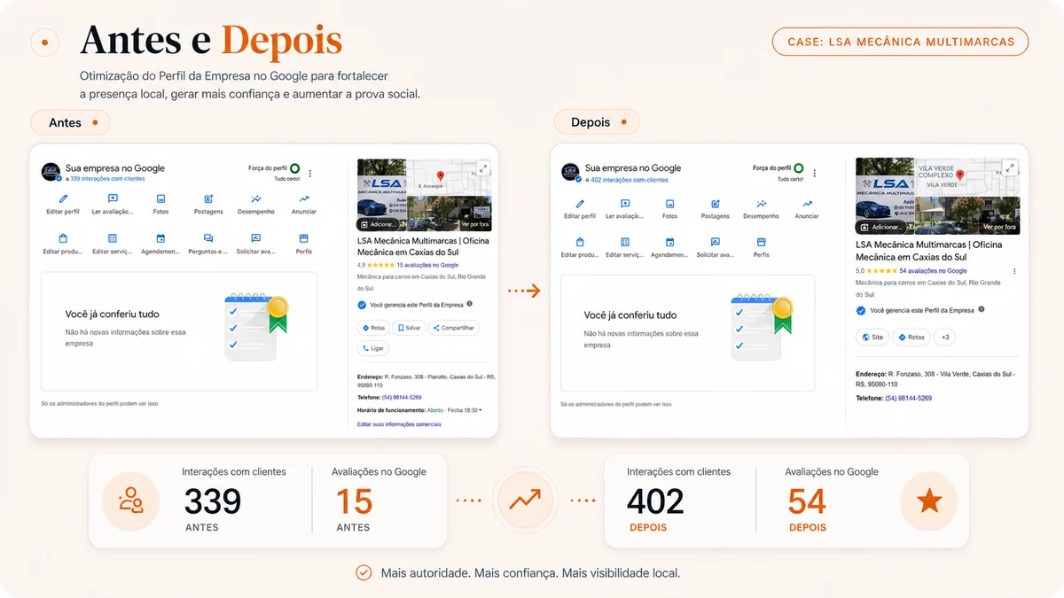Image resolution: width=1064 pixels, height=598 pixels.
Task: Click Solicitar avaliações in the Depois panel
Action: [x=716, y=247]
